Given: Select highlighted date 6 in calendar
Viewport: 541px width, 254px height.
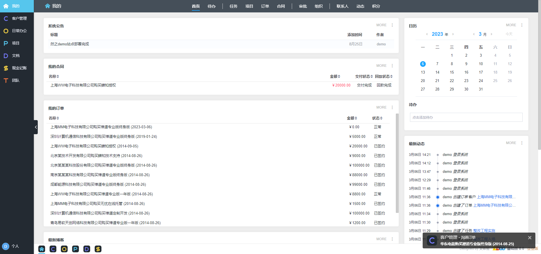Looking at the screenshot, I should tap(423, 64).
